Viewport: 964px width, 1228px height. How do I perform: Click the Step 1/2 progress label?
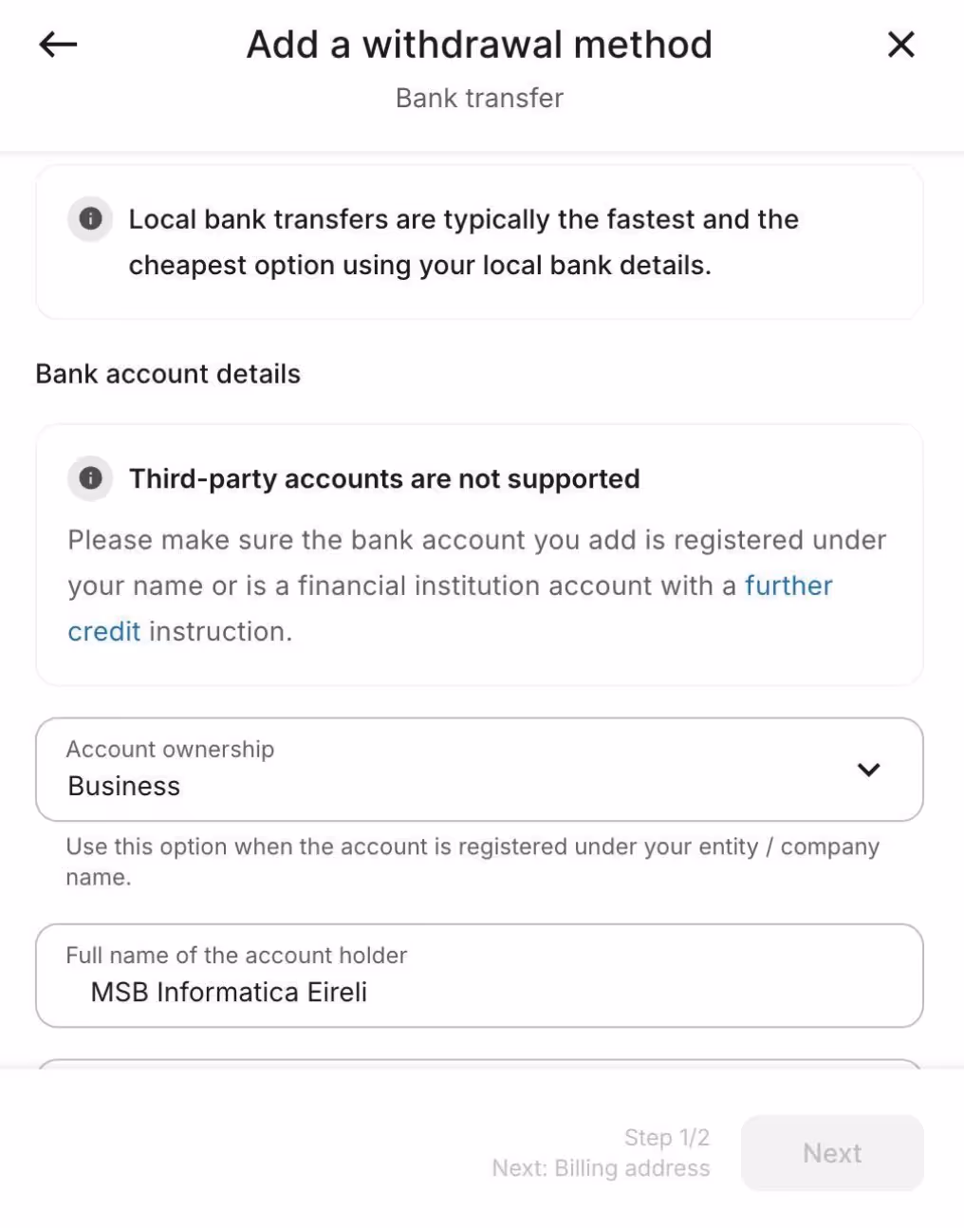tap(667, 1137)
